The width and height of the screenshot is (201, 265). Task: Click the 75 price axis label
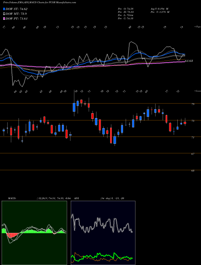[193, 121]
